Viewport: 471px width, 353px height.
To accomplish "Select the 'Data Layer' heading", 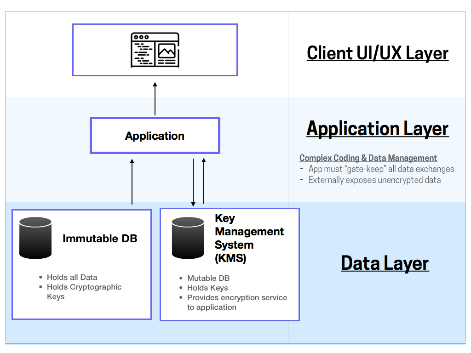I will (385, 263).
